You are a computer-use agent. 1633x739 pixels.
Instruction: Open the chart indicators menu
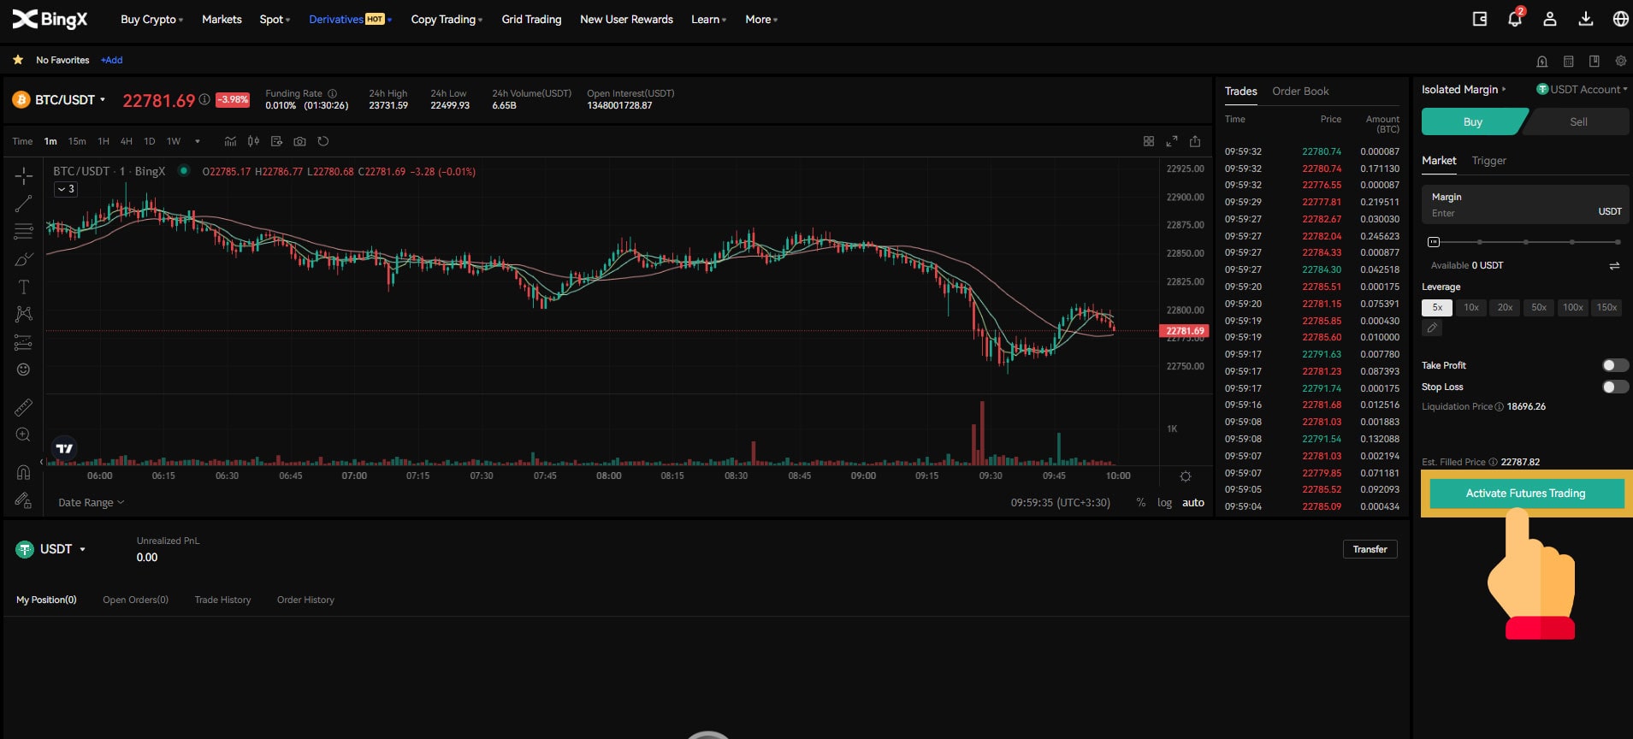click(230, 141)
